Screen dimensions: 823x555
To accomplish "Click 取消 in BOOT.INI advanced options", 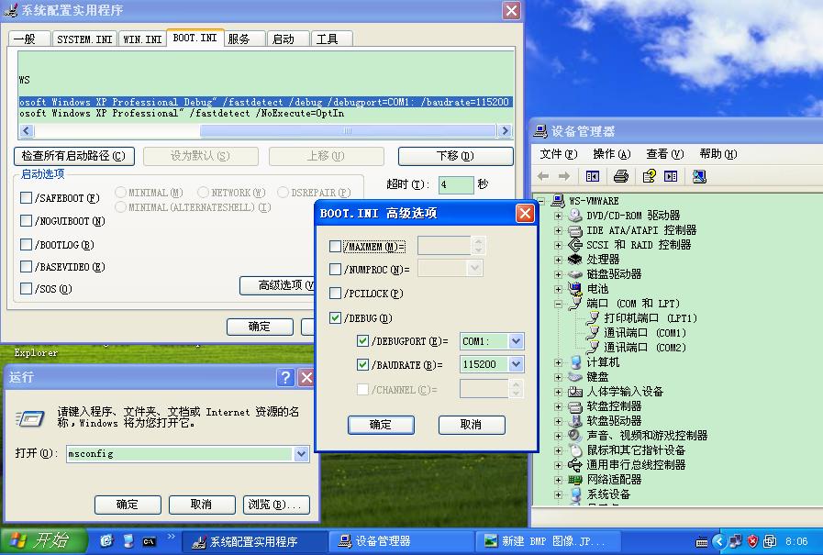I will coord(472,425).
